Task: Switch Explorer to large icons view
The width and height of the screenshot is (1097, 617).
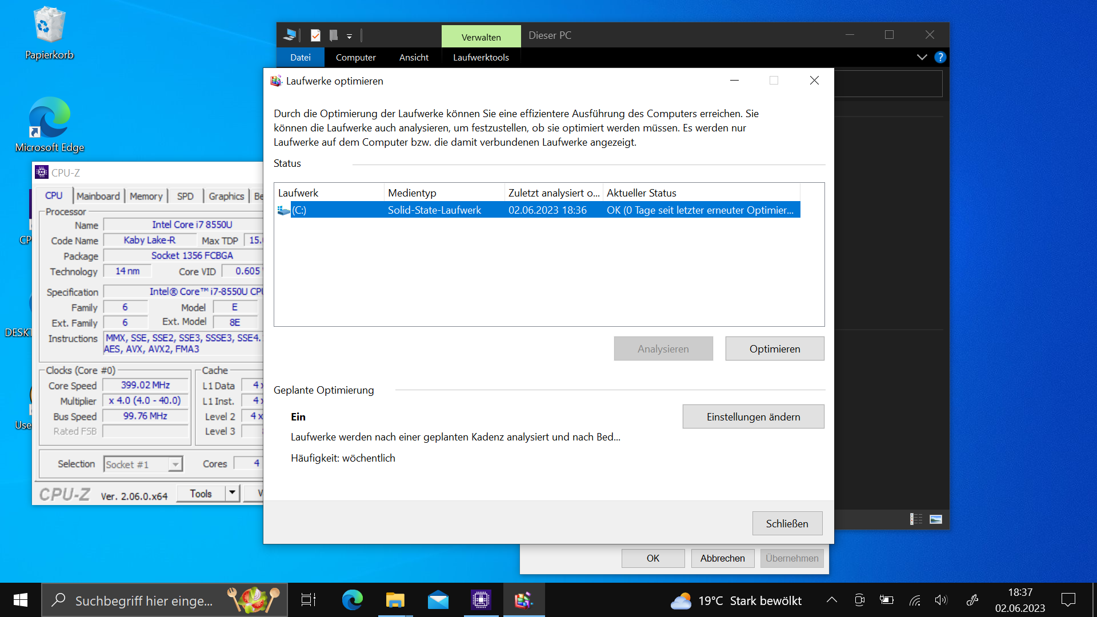Action: [x=936, y=519]
